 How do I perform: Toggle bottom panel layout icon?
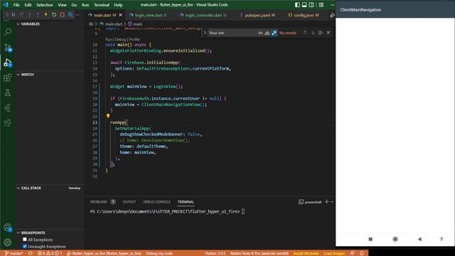point(304,5)
